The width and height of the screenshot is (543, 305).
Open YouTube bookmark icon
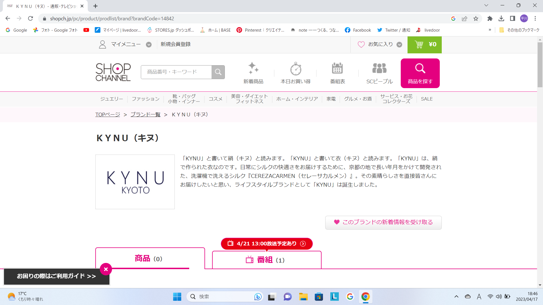pyautogui.click(x=86, y=30)
